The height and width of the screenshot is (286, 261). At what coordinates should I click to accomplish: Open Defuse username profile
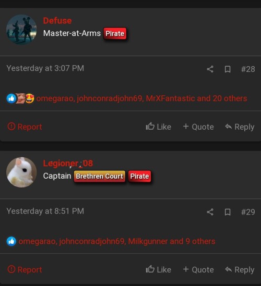pos(57,21)
